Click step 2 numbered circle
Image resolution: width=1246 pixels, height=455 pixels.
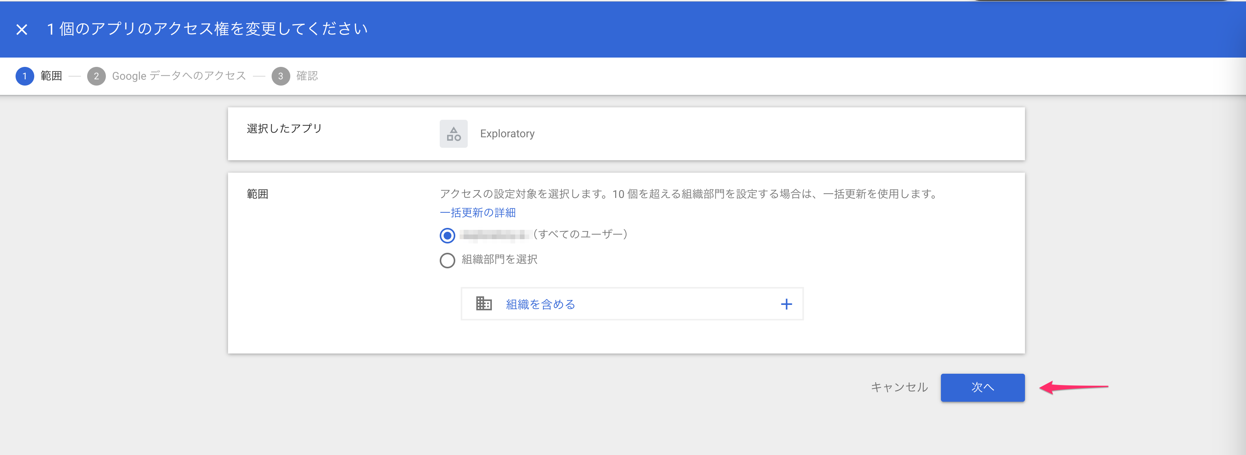(96, 76)
